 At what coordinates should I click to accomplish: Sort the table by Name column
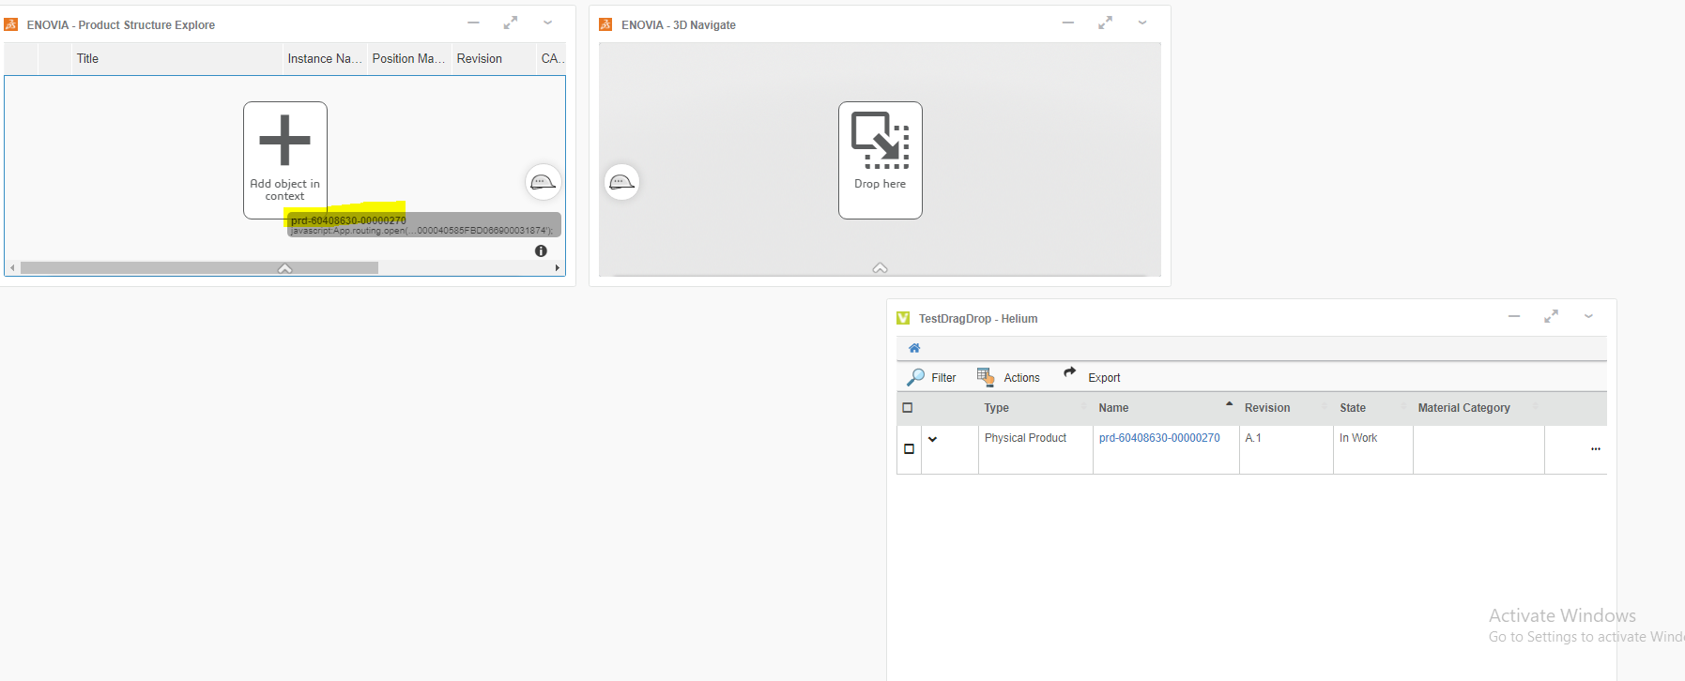click(x=1113, y=408)
